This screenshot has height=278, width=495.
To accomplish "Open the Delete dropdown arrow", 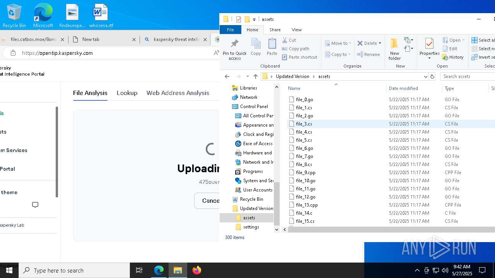I will pos(380,43).
